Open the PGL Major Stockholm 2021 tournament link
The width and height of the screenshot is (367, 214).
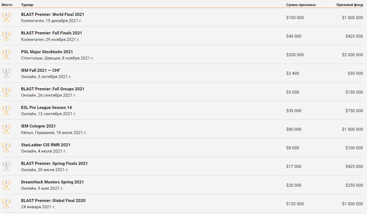click(47, 52)
